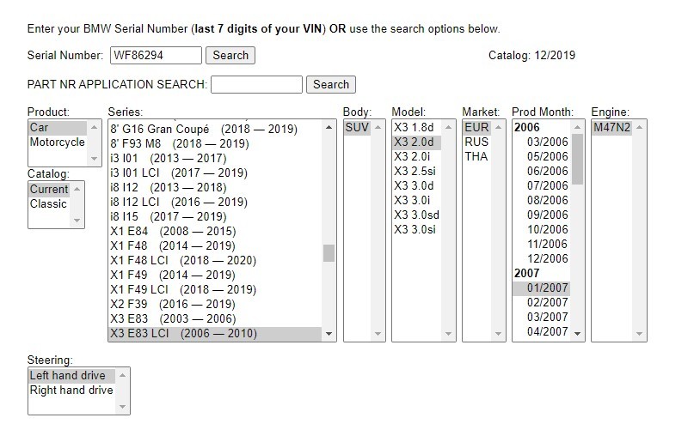Image resolution: width=694 pixels, height=436 pixels.
Task: Click Search button next to Serial Number
Action: point(230,55)
